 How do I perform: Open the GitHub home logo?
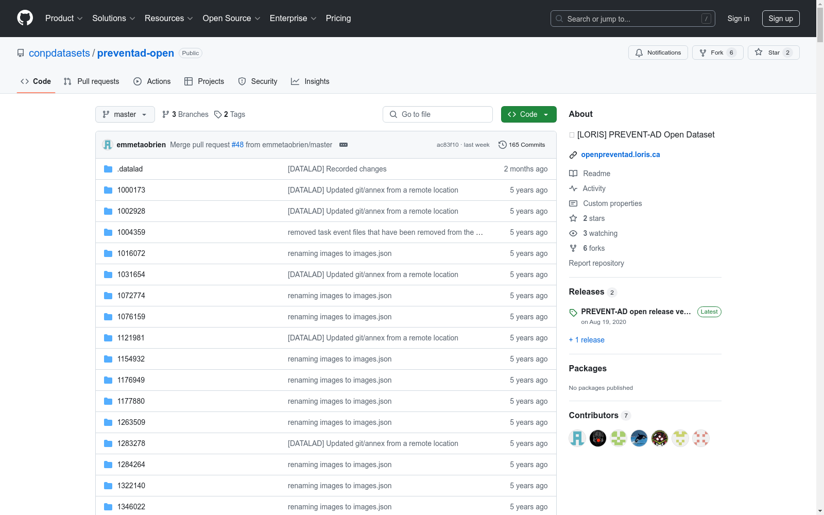[25, 18]
